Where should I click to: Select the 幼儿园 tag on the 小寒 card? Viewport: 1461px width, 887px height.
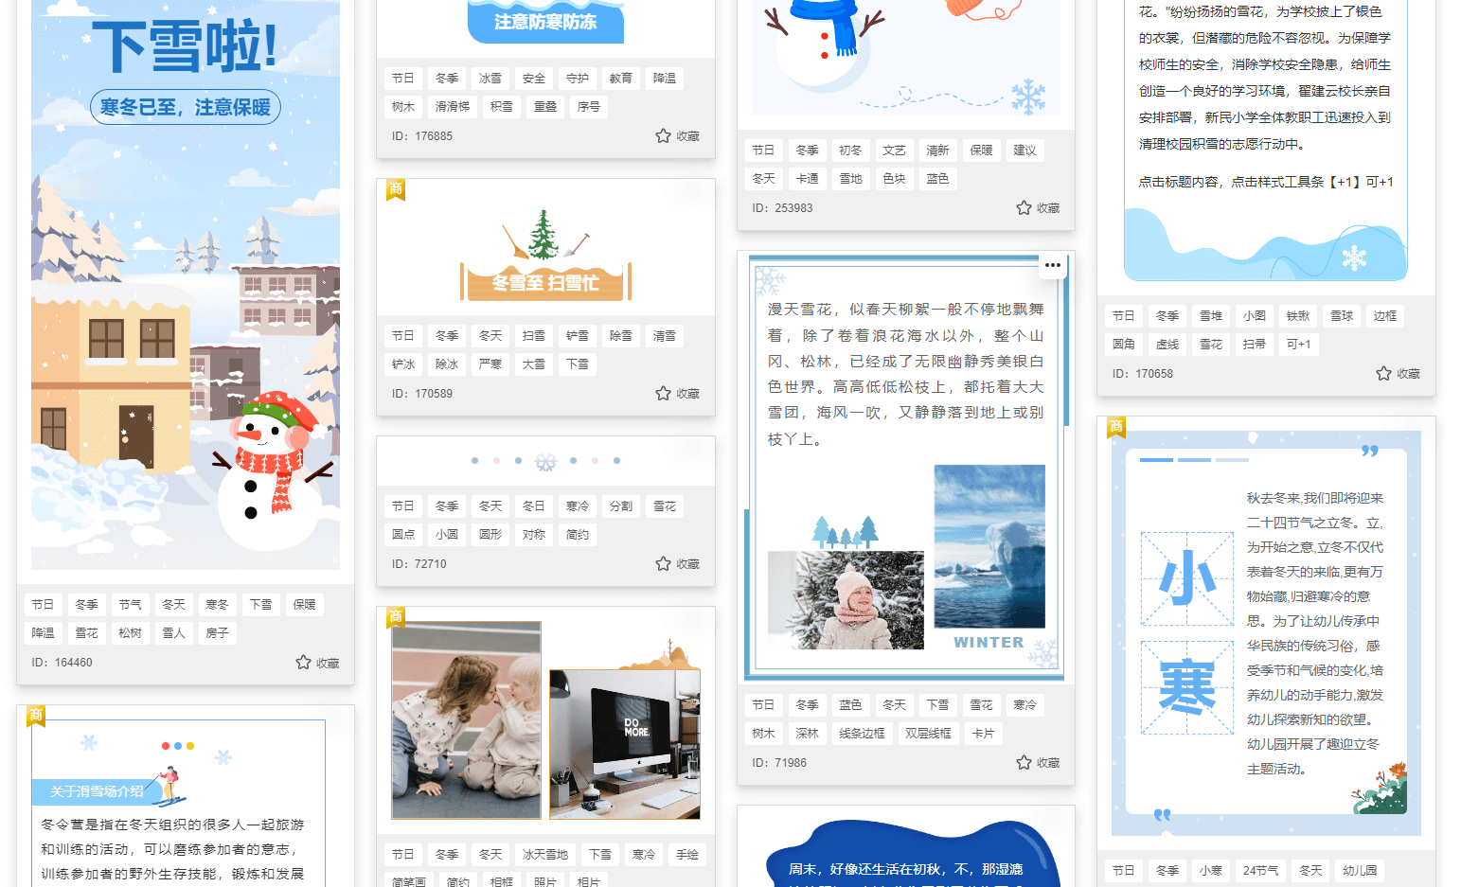[1359, 870]
